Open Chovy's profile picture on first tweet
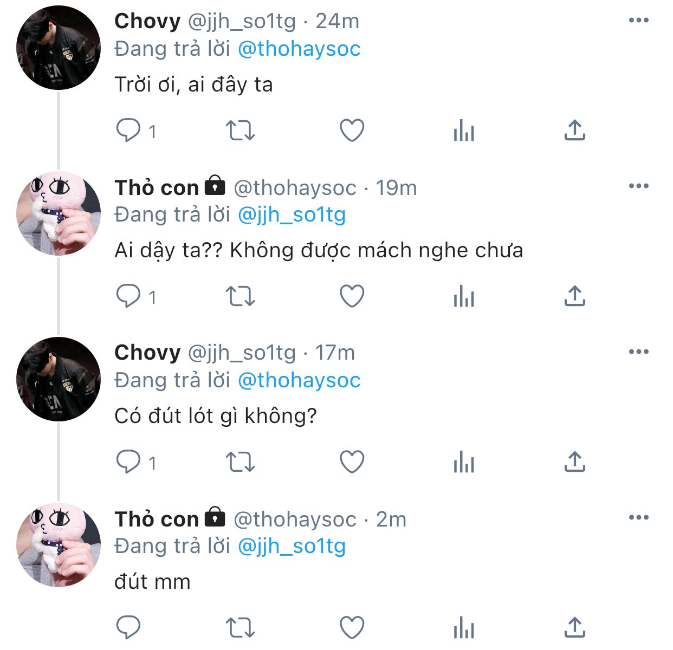673x650 pixels. pyautogui.click(x=59, y=48)
